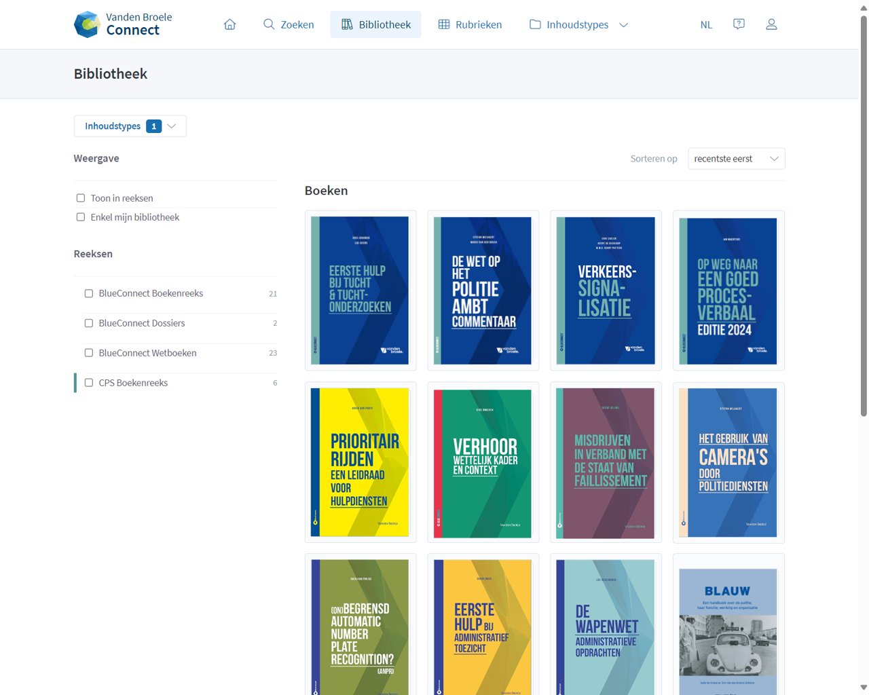Open the 'Blauw' handbook cover
The height and width of the screenshot is (695, 869).
728,625
